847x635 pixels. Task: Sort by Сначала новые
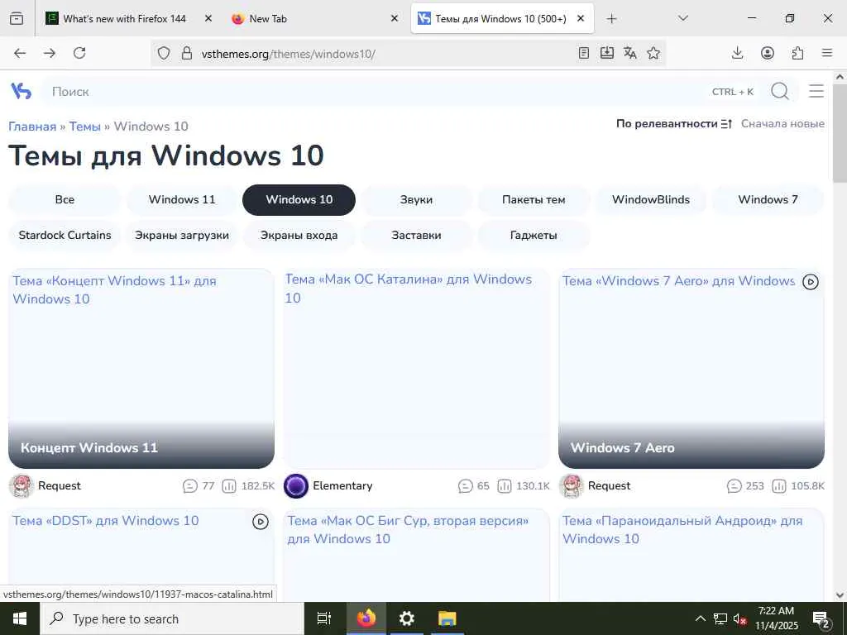tap(782, 124)
